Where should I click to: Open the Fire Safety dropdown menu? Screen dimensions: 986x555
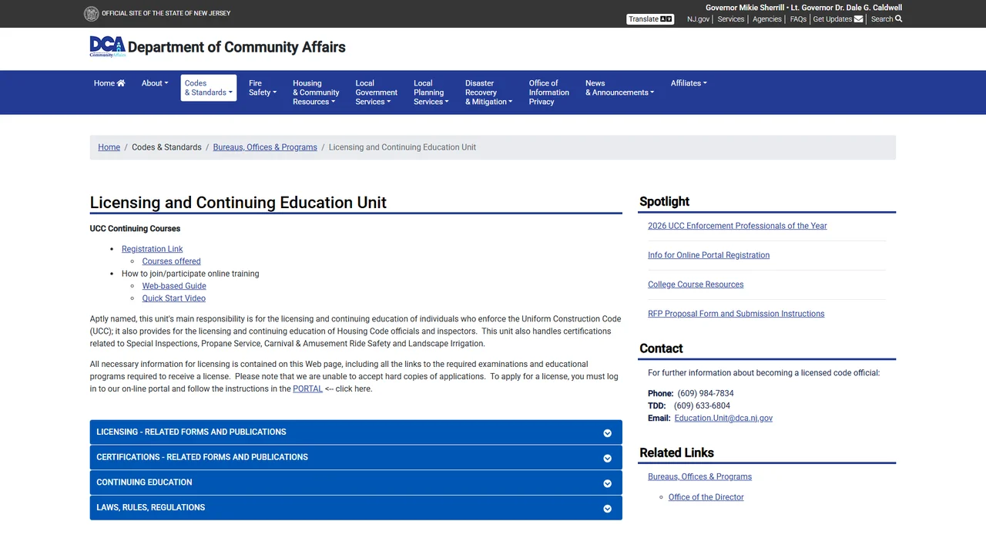tap(263, 88)
